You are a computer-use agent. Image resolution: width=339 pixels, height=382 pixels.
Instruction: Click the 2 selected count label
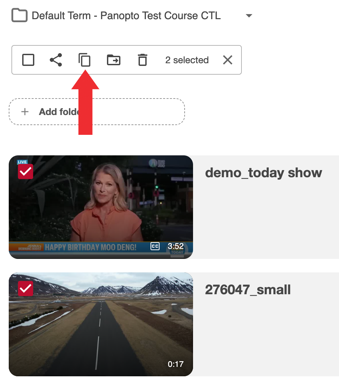coord(187,60)
